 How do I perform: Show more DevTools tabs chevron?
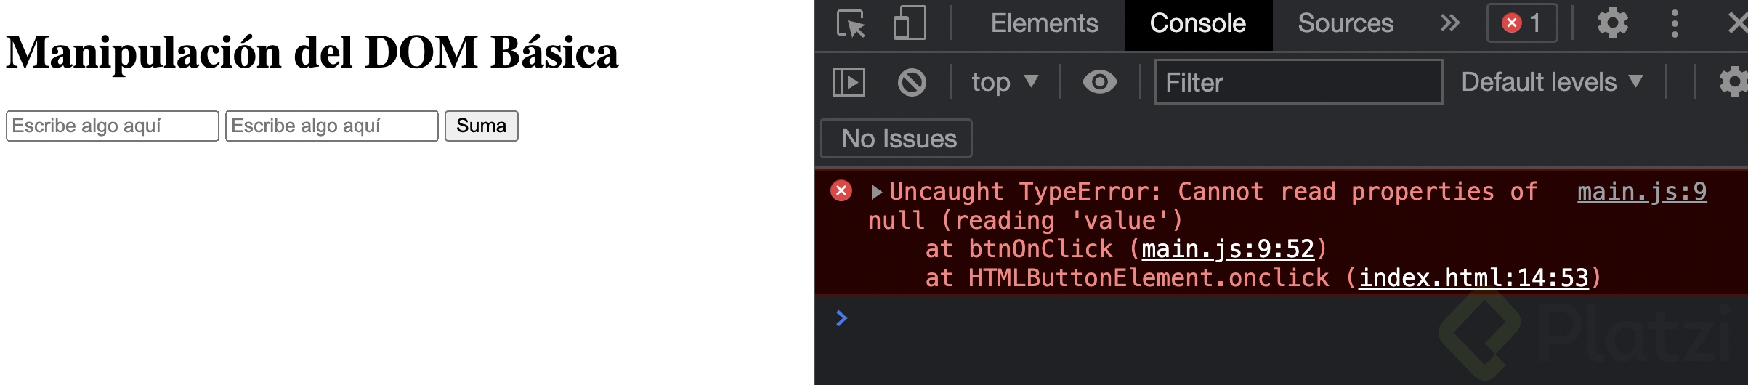1450,23
